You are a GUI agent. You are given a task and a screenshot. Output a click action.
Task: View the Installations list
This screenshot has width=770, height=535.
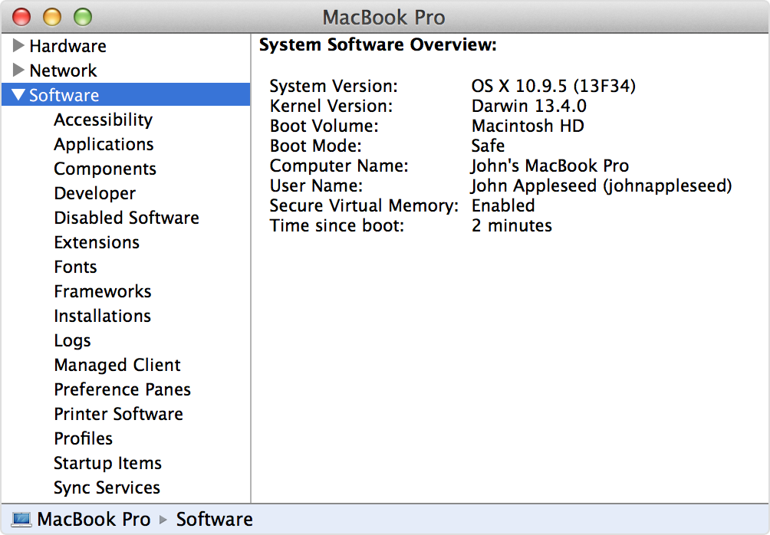pyautogui.click(x=103, y=316)
